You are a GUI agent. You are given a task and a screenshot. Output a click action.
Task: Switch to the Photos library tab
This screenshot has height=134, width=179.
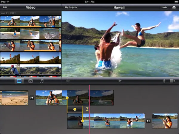tap(30, 81)
